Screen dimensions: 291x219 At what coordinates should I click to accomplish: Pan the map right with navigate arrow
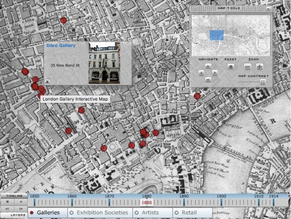[215, 73]
